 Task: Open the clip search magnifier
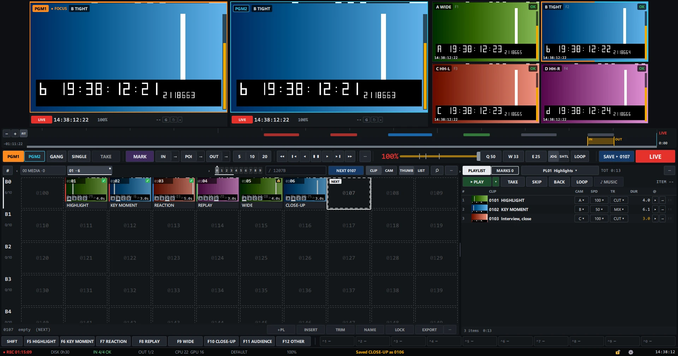point(437,171)
